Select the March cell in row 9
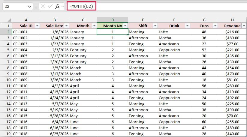 coord(83,74)
